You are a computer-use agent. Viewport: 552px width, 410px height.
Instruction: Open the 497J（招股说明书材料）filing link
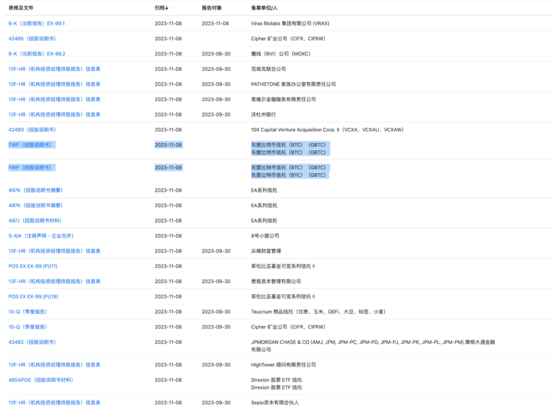click(x=35, y=220)
